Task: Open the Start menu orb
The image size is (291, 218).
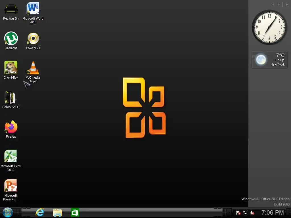Action: pyautogui.click(x=8, y=212)
